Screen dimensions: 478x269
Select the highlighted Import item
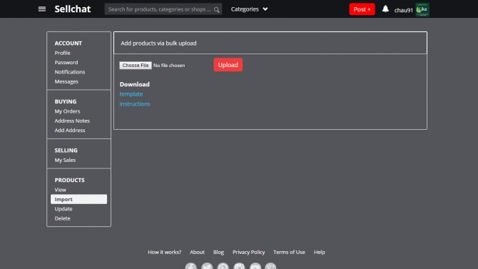click(x=78, y=199)
